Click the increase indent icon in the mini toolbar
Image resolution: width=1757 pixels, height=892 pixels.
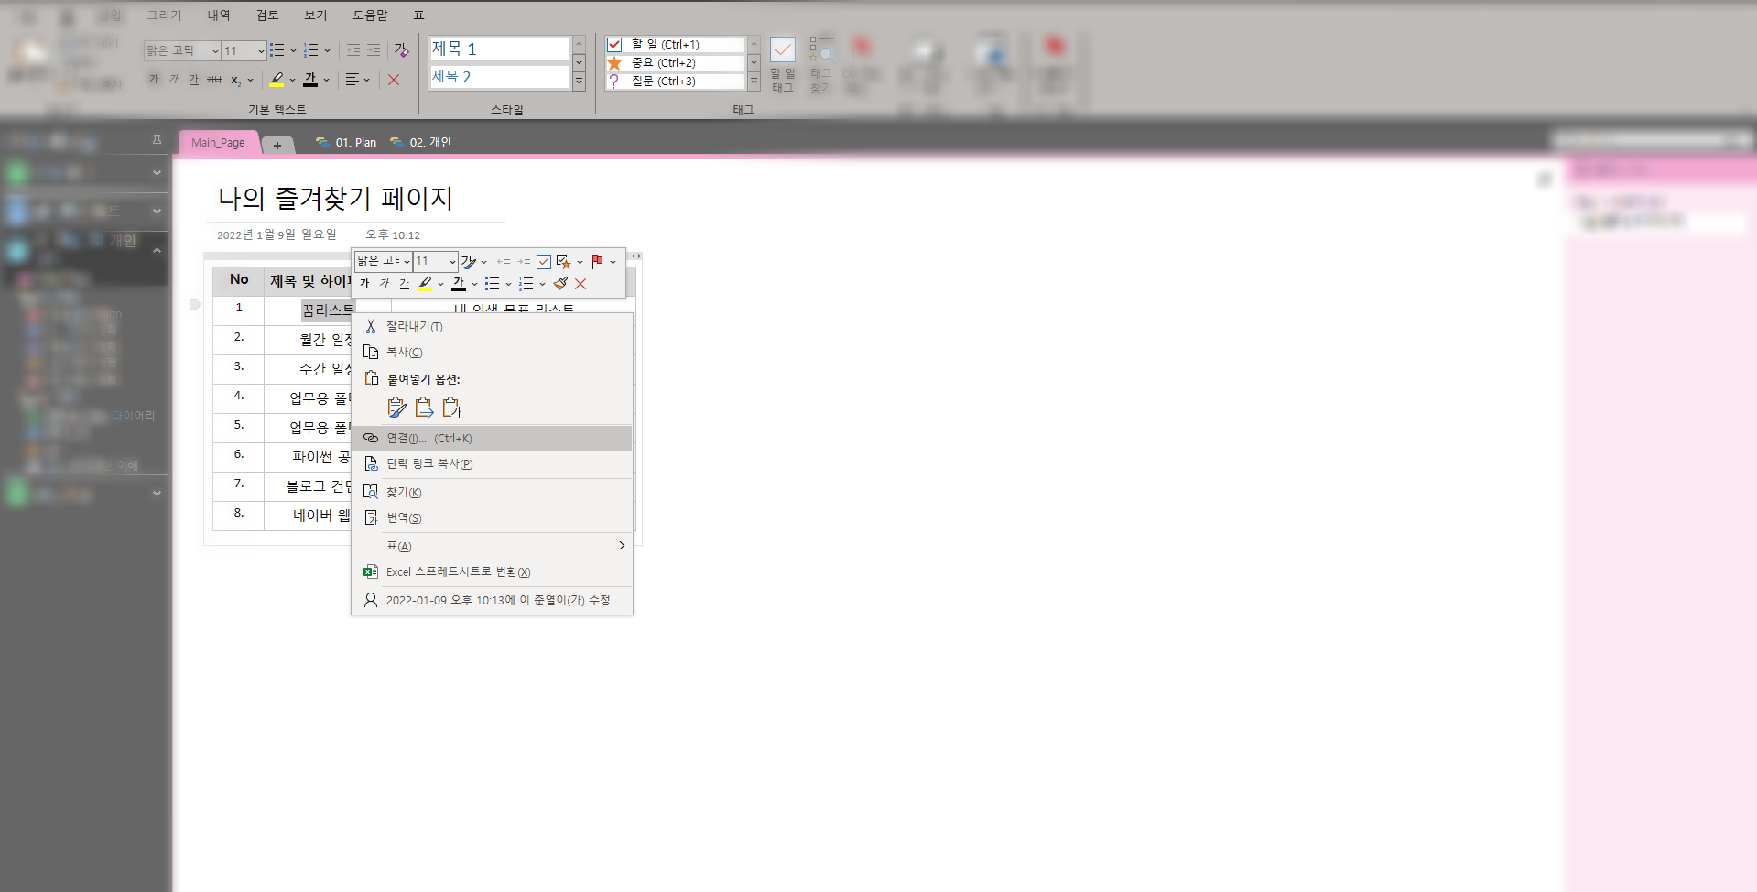point(524,261)
